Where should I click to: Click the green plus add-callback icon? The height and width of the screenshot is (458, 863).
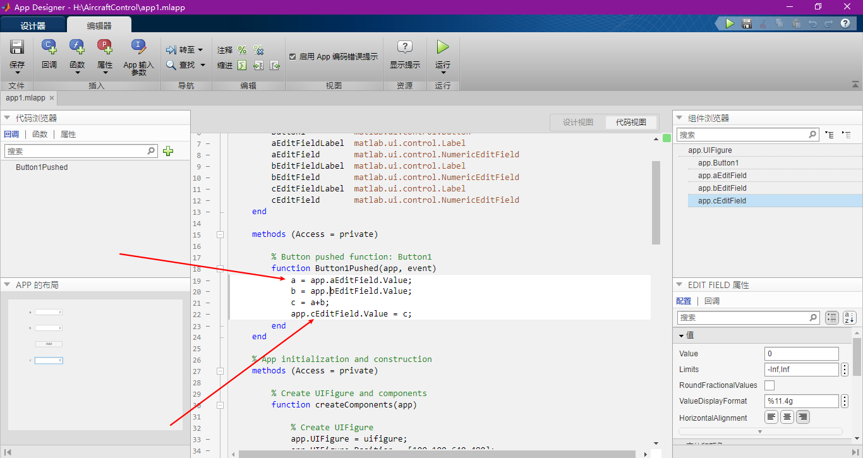coord(168,151)
